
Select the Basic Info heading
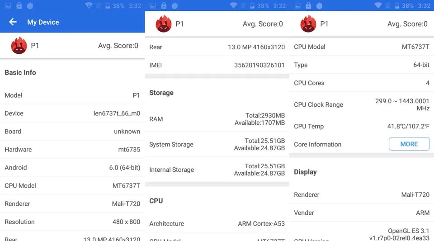pyautogui.click(x=20, y=72)
